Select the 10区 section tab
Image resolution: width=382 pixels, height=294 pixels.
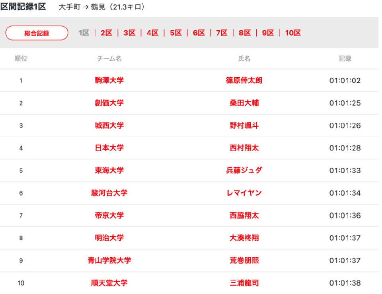(x=293, y=33)
